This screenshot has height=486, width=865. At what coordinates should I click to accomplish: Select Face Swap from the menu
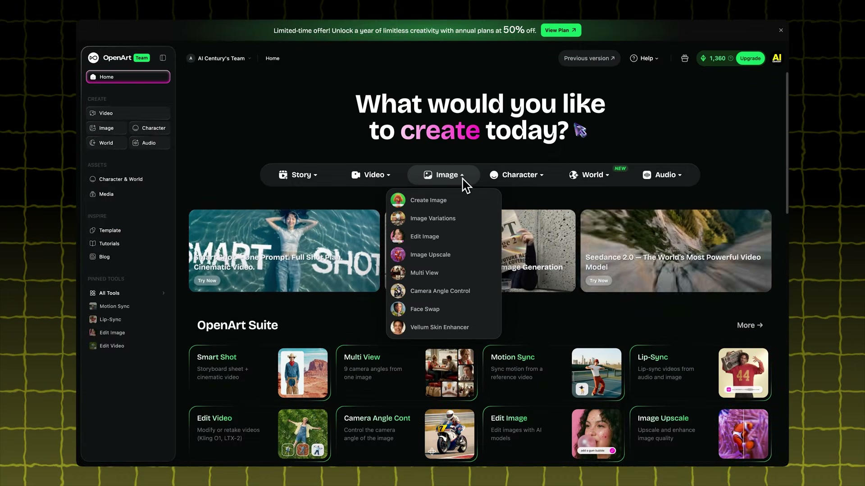[444, 309]
